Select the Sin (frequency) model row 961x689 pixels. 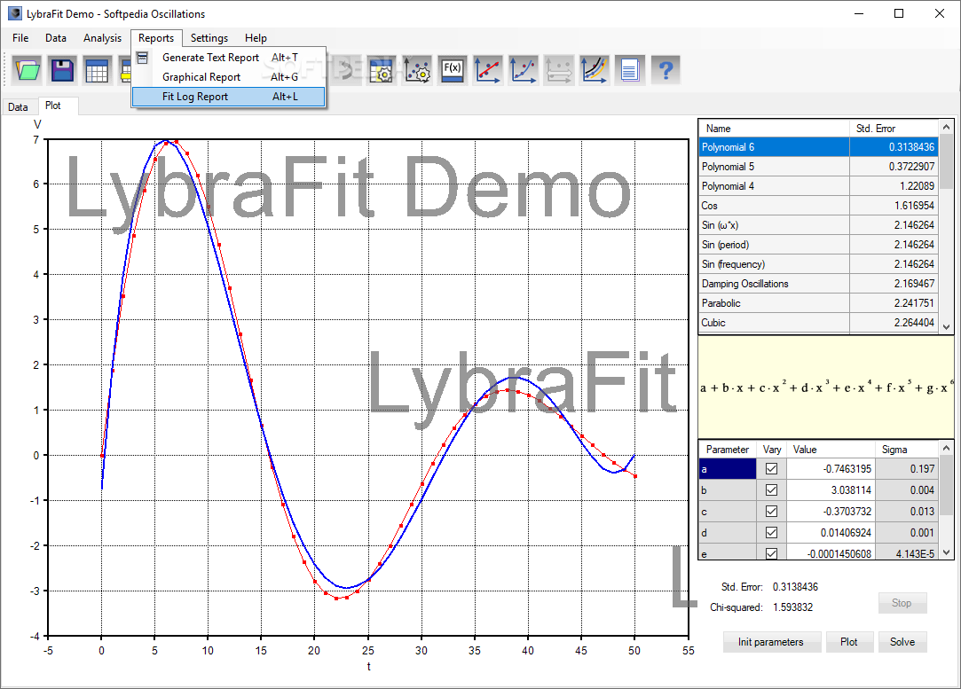pos(818,264)
